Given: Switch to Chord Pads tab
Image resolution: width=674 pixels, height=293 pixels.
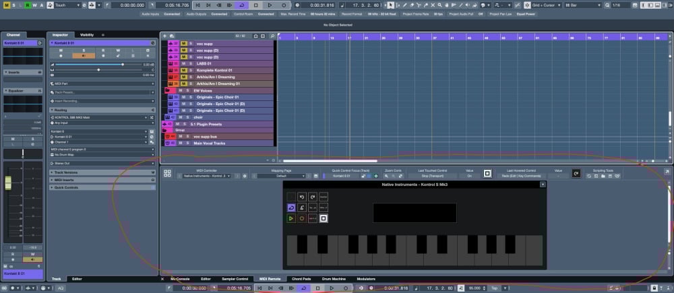Looking at the screenshot, I should (x=301, y=279).
